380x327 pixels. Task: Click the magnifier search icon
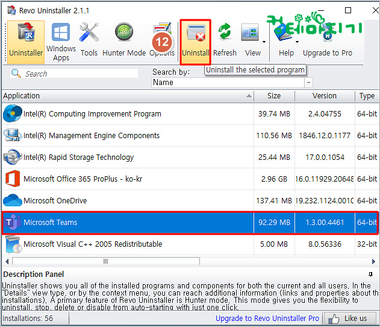click(16, 74)
